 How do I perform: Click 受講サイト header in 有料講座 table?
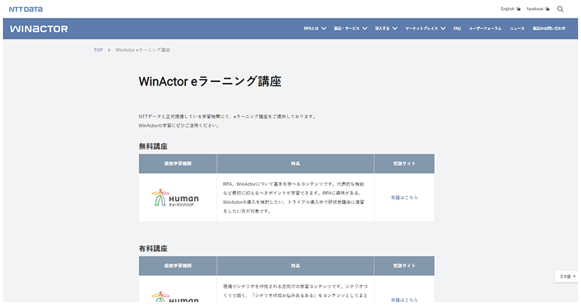[x=405, y=266]
